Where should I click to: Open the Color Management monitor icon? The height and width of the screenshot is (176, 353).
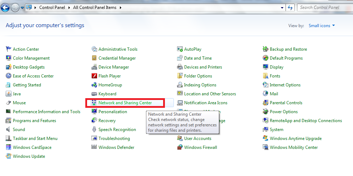pos(9,58)
